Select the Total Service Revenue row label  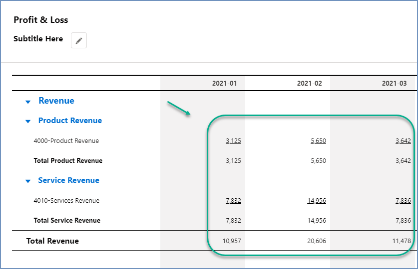(x=67, y=221)
